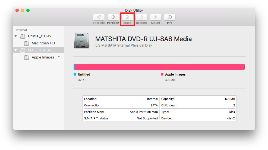Screen dimensions: 268x150
Task: Click the Child count: label
Action: point(170,105)
